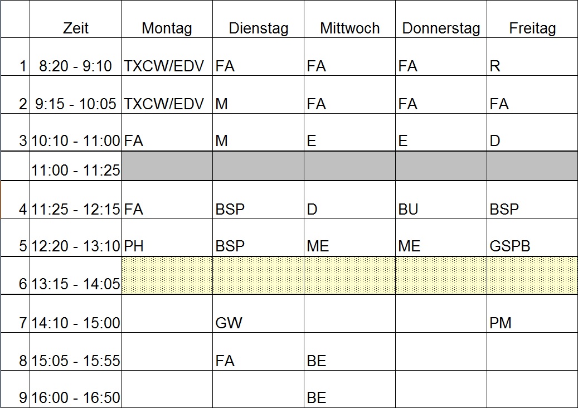The height and width of the screenshot is (408, 578).
Task: Select the GW cell in period 7
Action: tap(259, 314)
